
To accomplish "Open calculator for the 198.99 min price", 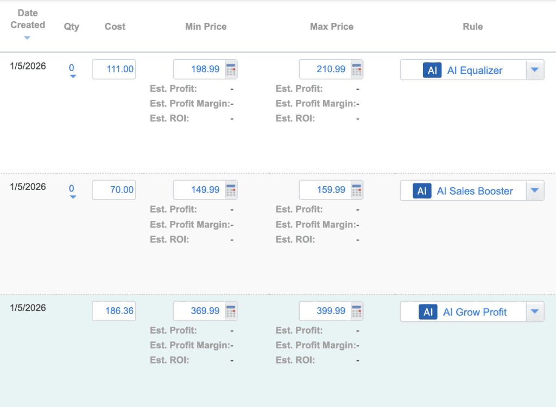I will 231,69.
